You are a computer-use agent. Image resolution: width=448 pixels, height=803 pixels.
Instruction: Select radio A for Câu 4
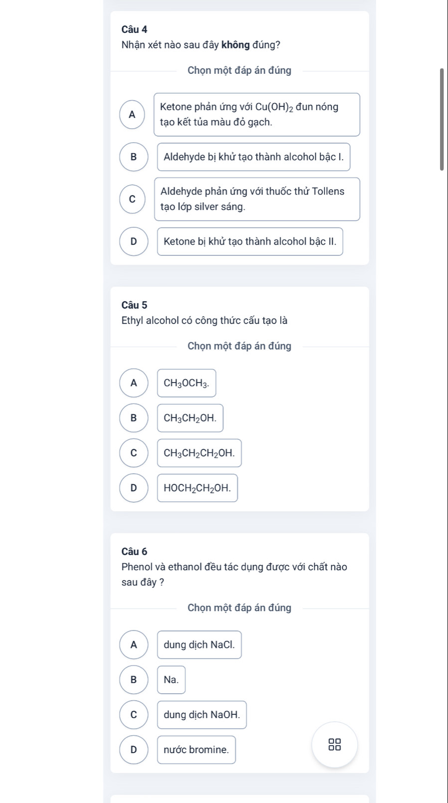(x=132, y=115)
